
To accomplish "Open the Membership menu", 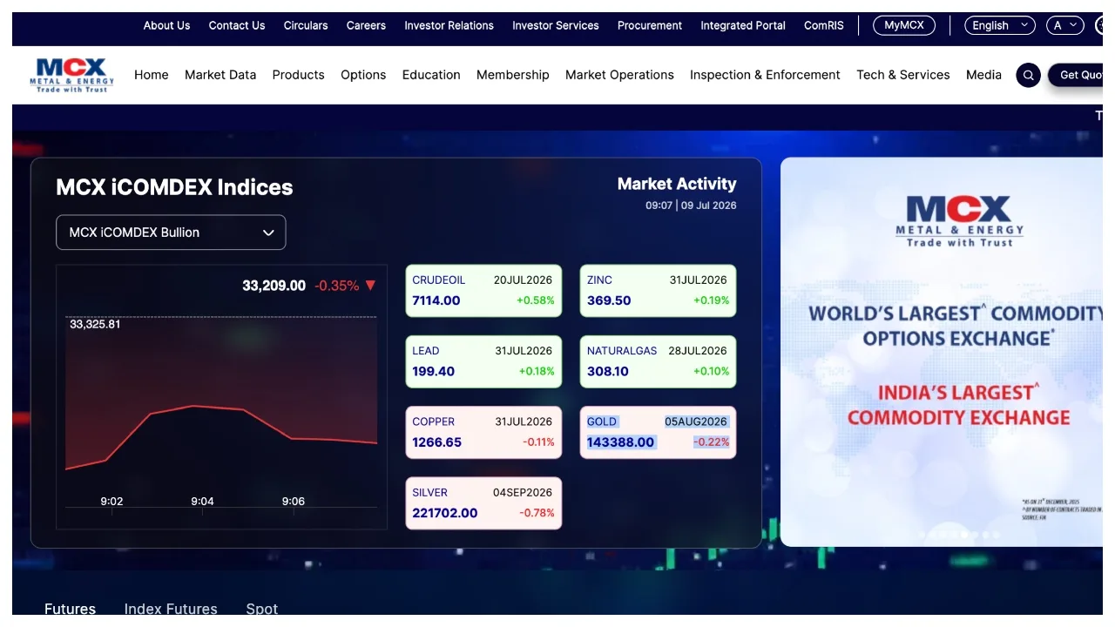I will pos(513,75).
